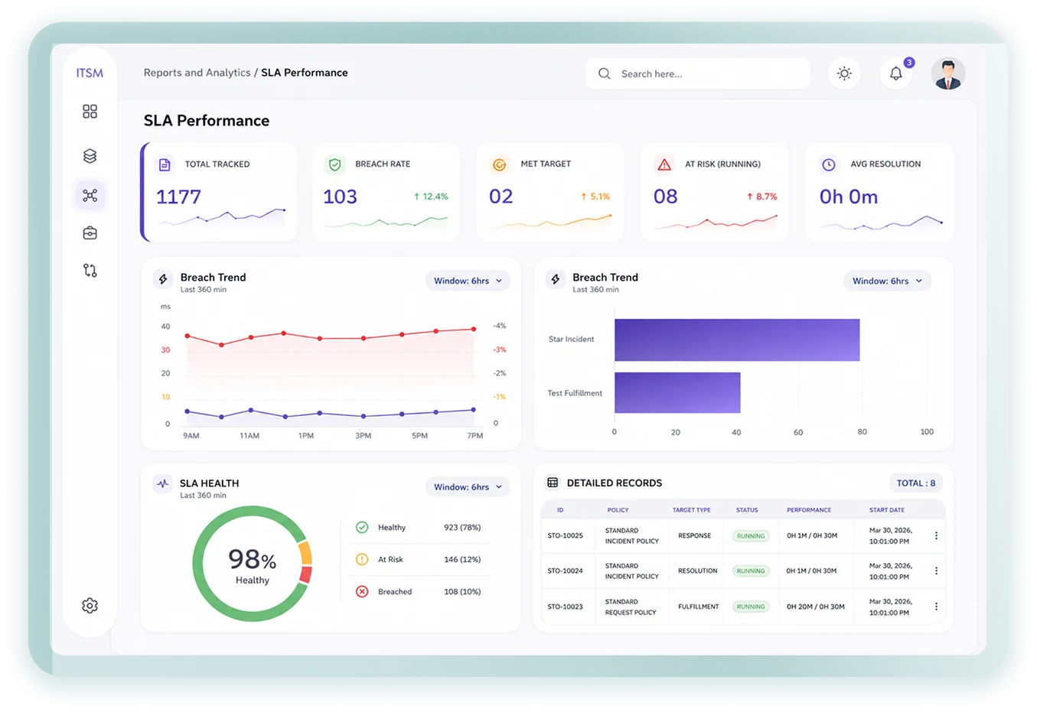
Task: Select the network nodes sidebar icon
Action: click(x=90, y=195)
